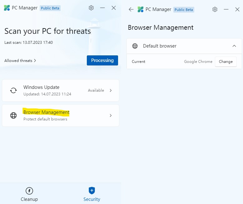
Task: Collapse the Default browser section chevron
Action: pos(234,46)
